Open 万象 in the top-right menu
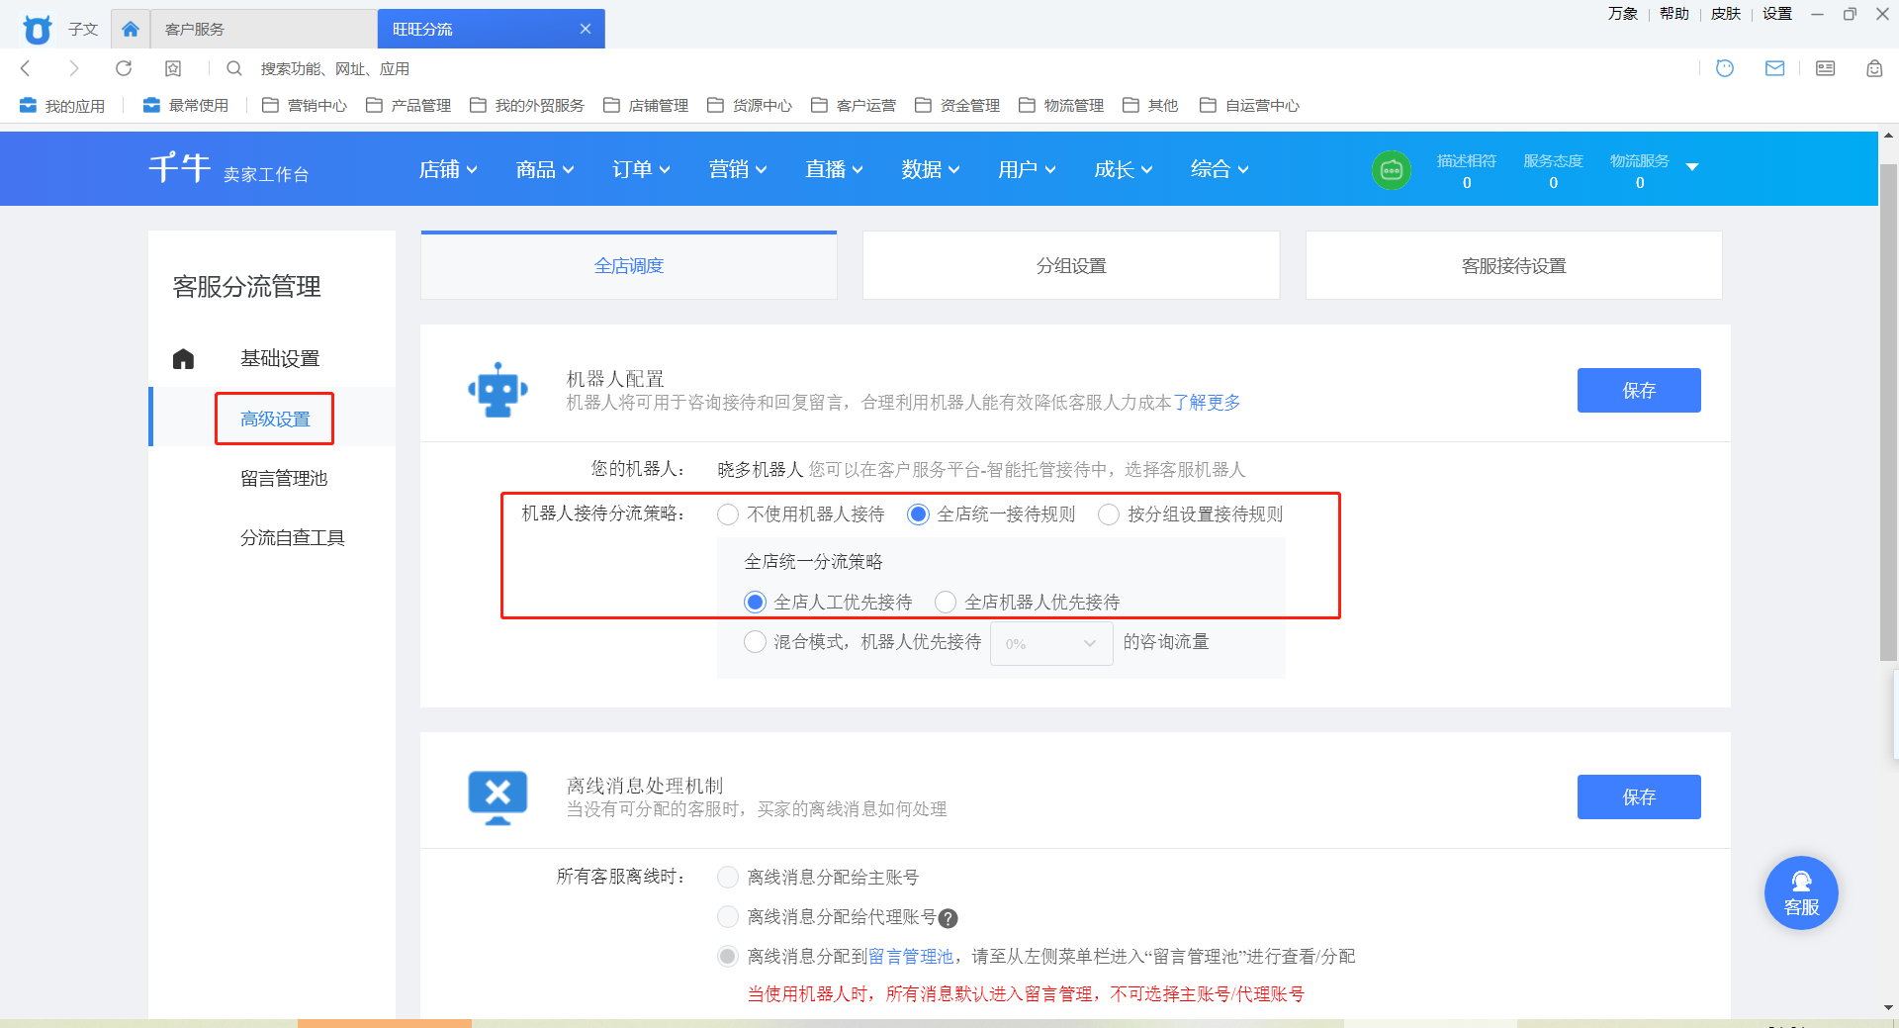The height and width of the screenshot is (1028, 1899). point(1623,14)
